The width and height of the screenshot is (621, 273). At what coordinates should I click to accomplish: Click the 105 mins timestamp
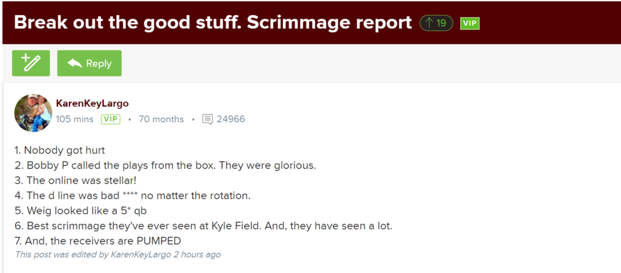[75, 119]
